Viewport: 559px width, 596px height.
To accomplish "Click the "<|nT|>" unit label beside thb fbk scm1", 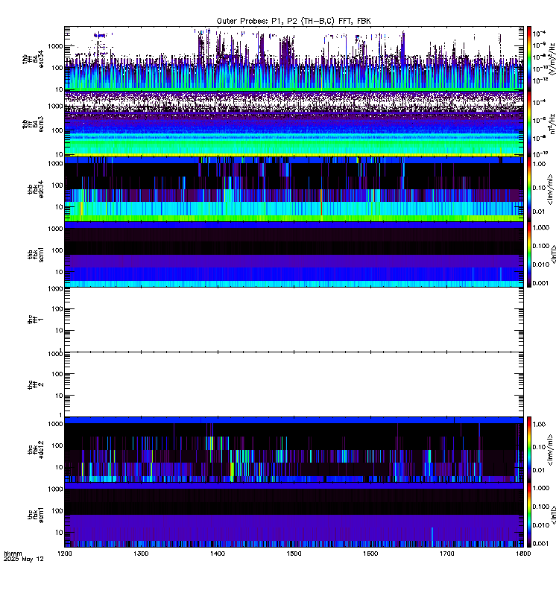I will 554,254.
